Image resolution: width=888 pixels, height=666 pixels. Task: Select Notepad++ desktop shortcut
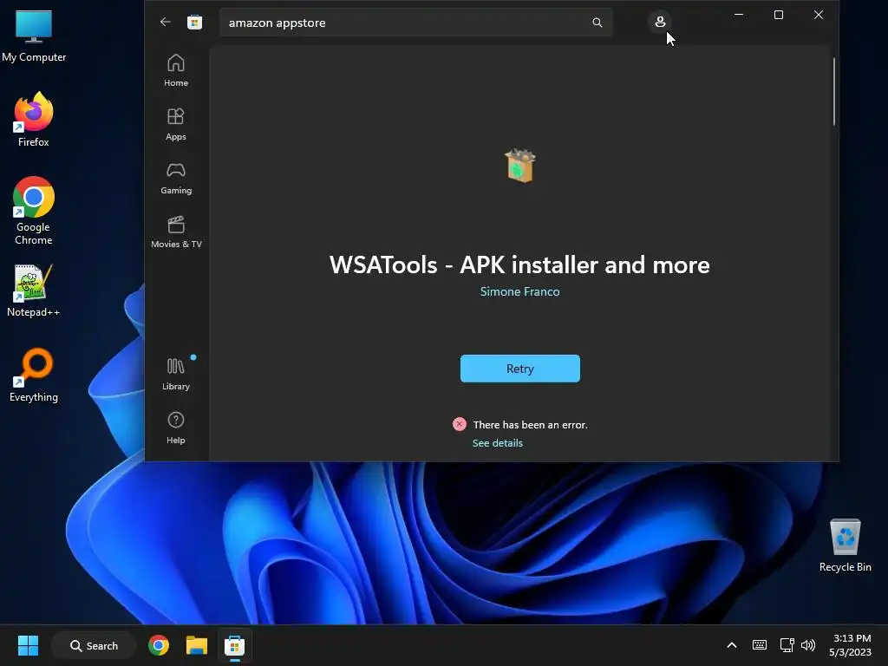[x=34, y=291]
